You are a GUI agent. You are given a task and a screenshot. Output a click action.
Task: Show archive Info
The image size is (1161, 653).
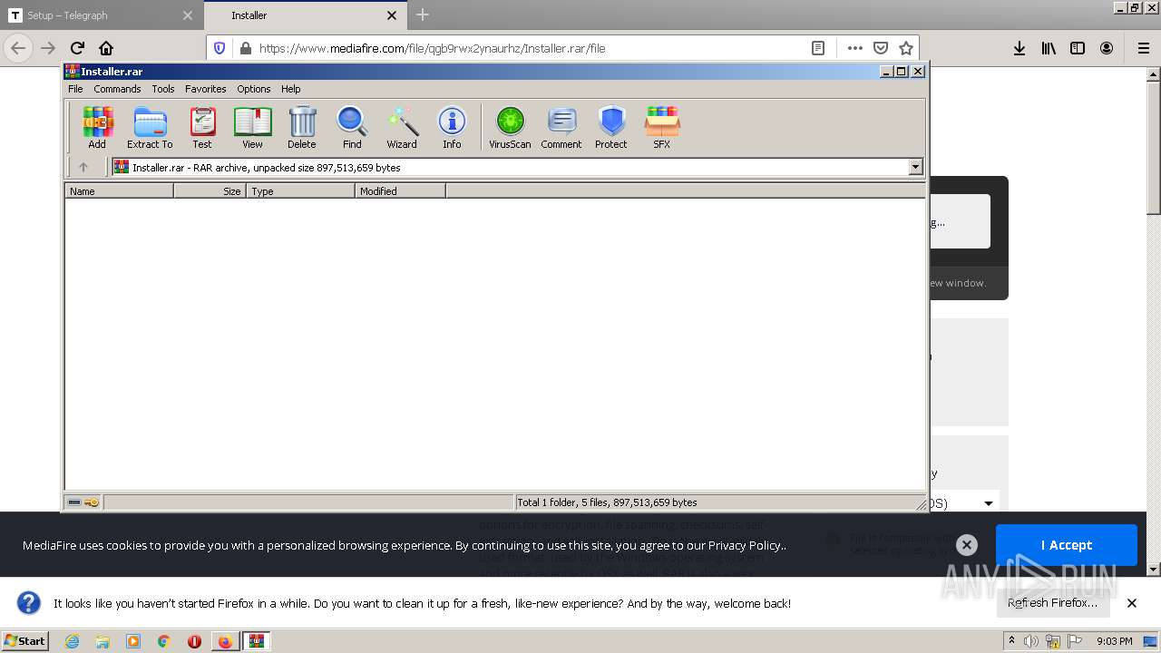(x=452, y=127)
